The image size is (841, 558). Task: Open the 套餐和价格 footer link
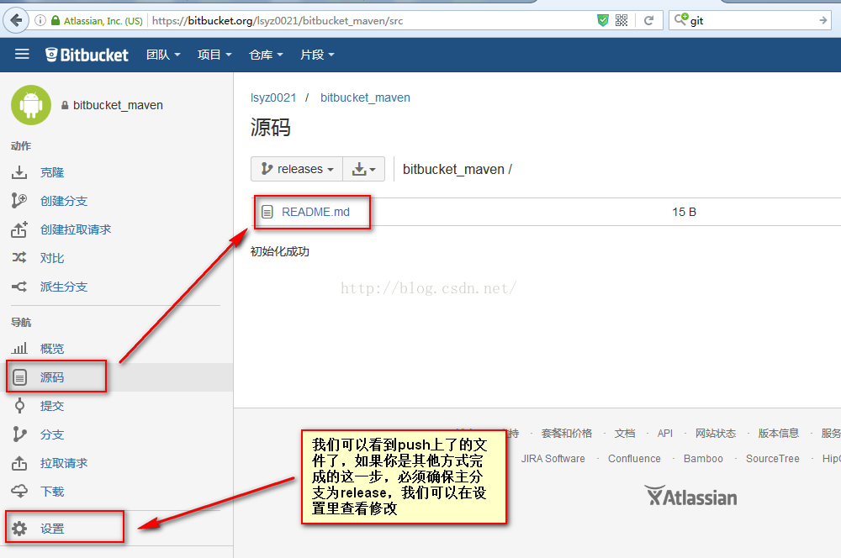[x=566, y=433]
